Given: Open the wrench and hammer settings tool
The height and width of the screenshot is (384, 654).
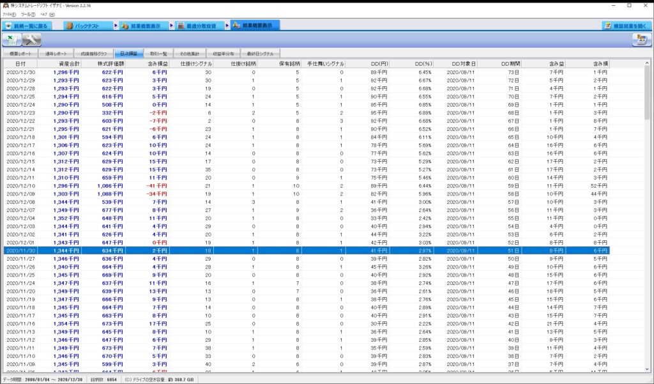Looking at the screenshot, I should click(x=31, y=40).
